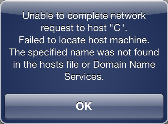168x124 pixels.
Task: Click the word "specified" in the message
Action: tap(48, 52)
